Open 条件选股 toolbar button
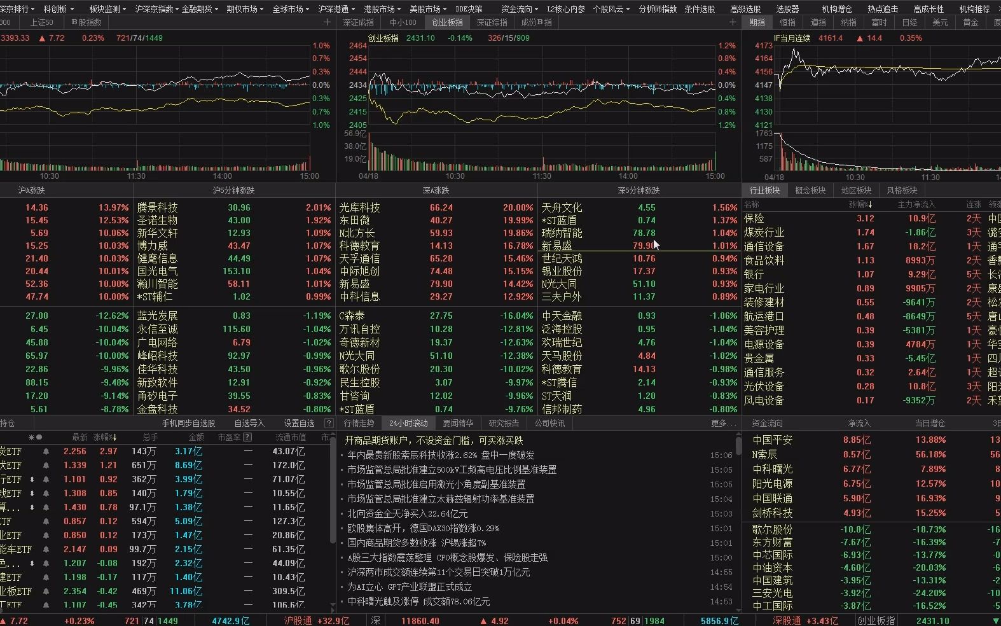Image resolution: width=1001 pixels, height=626 pixels. click(700, 9)
